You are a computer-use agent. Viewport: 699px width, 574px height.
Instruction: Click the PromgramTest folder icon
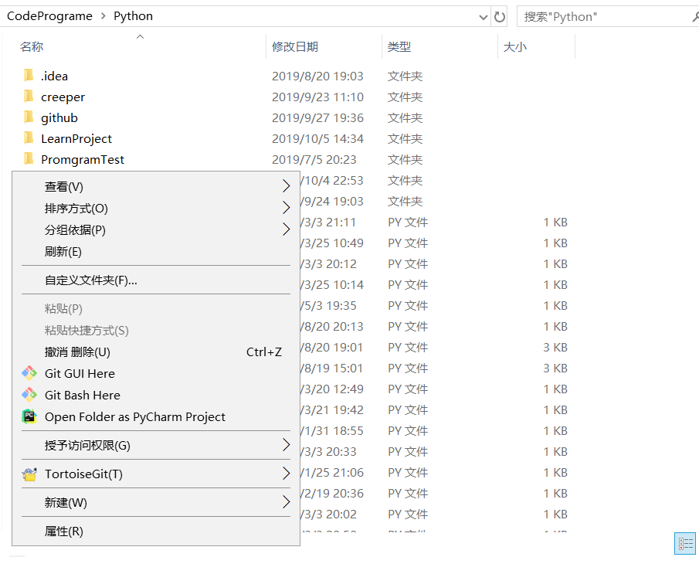tap(28, 159)
